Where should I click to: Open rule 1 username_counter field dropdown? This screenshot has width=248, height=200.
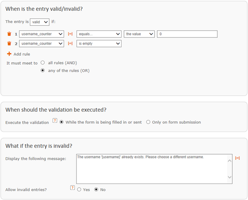pyautogui.click(x=41, y=34)
